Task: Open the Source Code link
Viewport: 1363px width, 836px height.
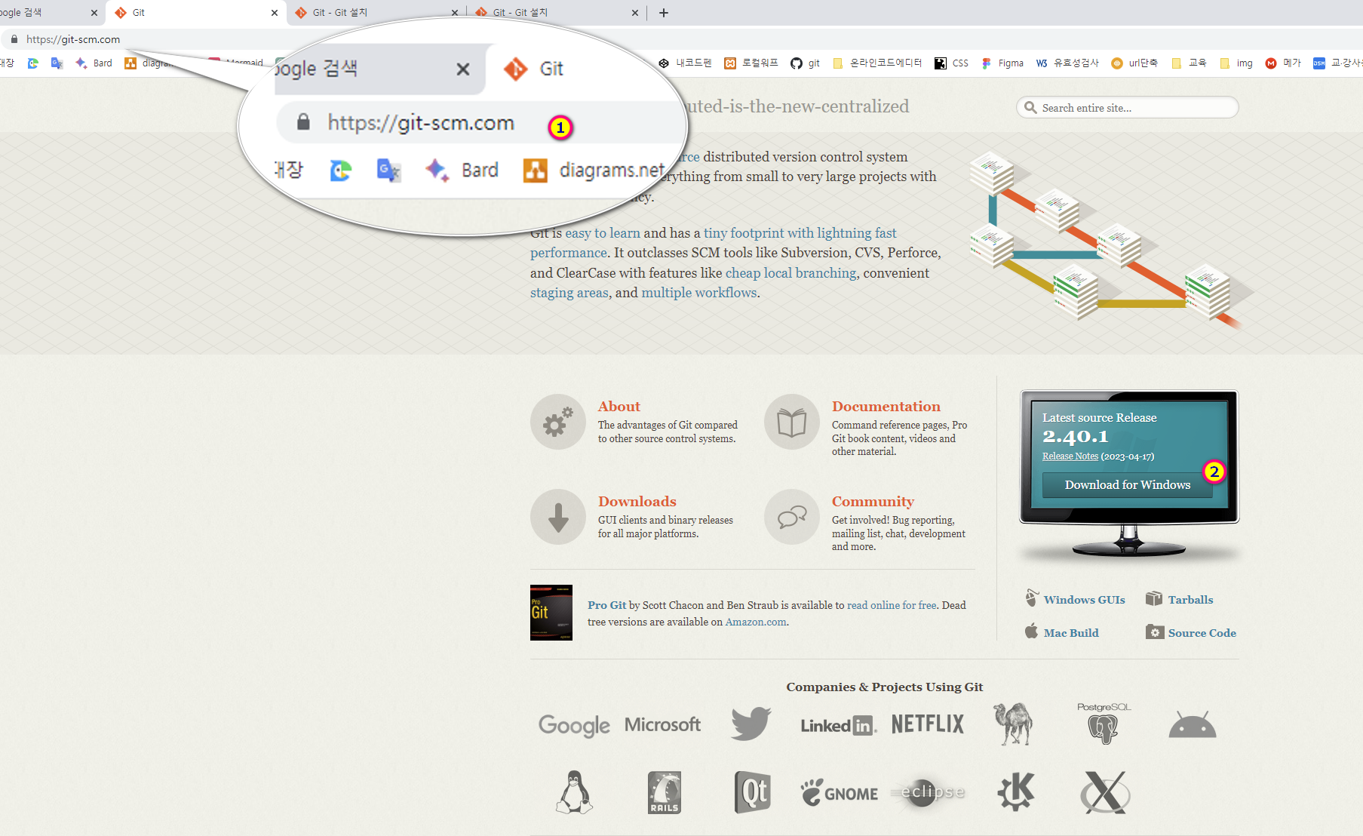Action: (1202, 633)
